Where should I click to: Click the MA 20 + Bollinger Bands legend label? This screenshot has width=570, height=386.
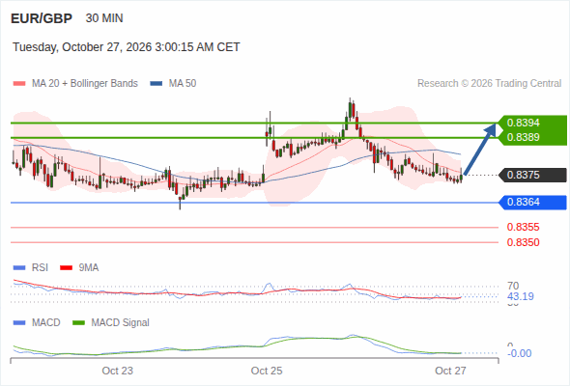[85, 84]
